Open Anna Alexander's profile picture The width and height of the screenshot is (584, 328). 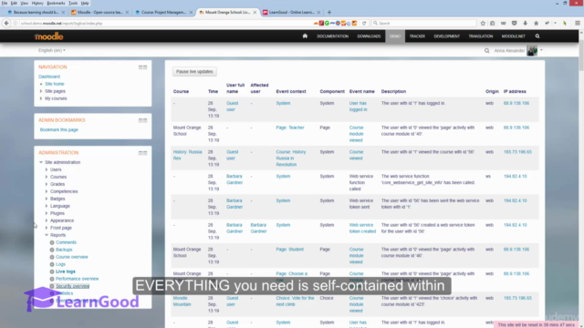click(532, 50)
